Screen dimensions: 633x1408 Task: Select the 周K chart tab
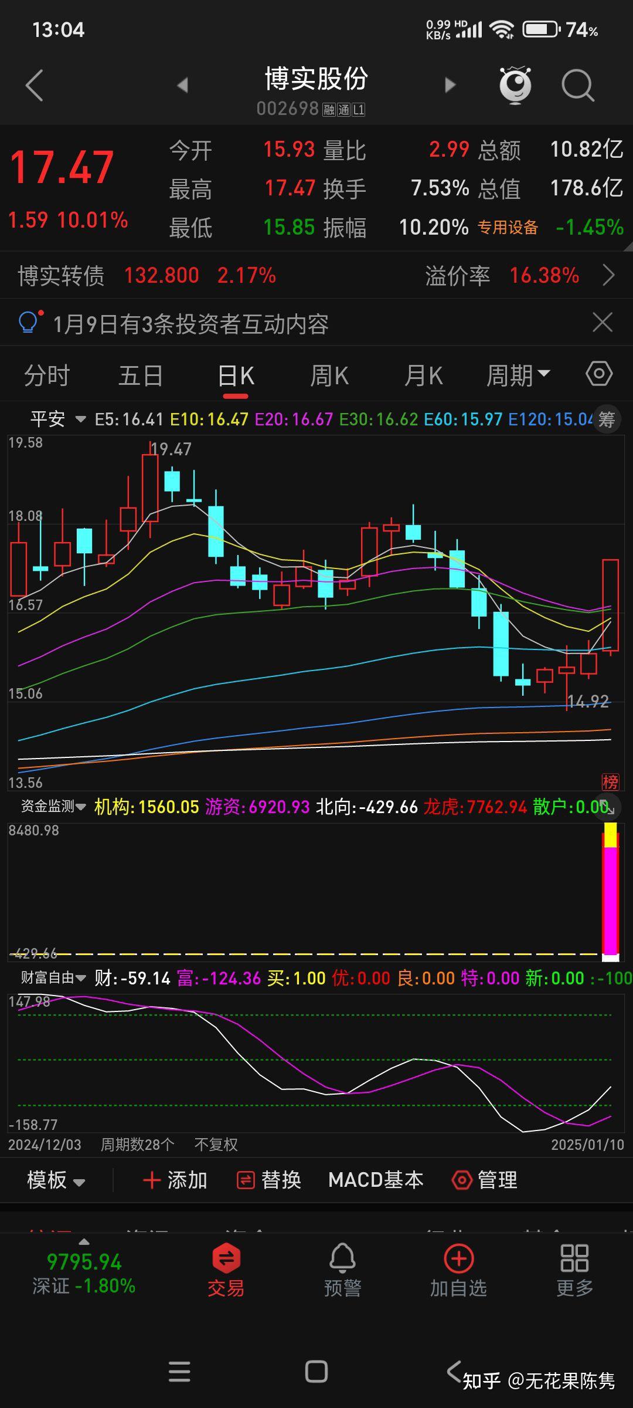click(329, 375)
